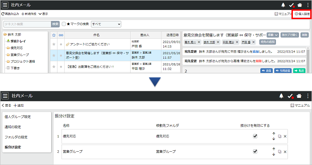Open the 受信トレイ inbox folder
This screenshot has width=312, height=165.
pos(16,41)
